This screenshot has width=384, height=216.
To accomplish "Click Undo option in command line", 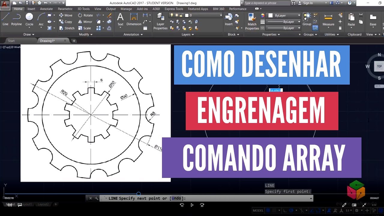I will point(176,198).
